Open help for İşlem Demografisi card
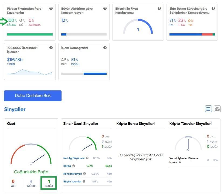The image size is (224, 194). tap(105, 48)
